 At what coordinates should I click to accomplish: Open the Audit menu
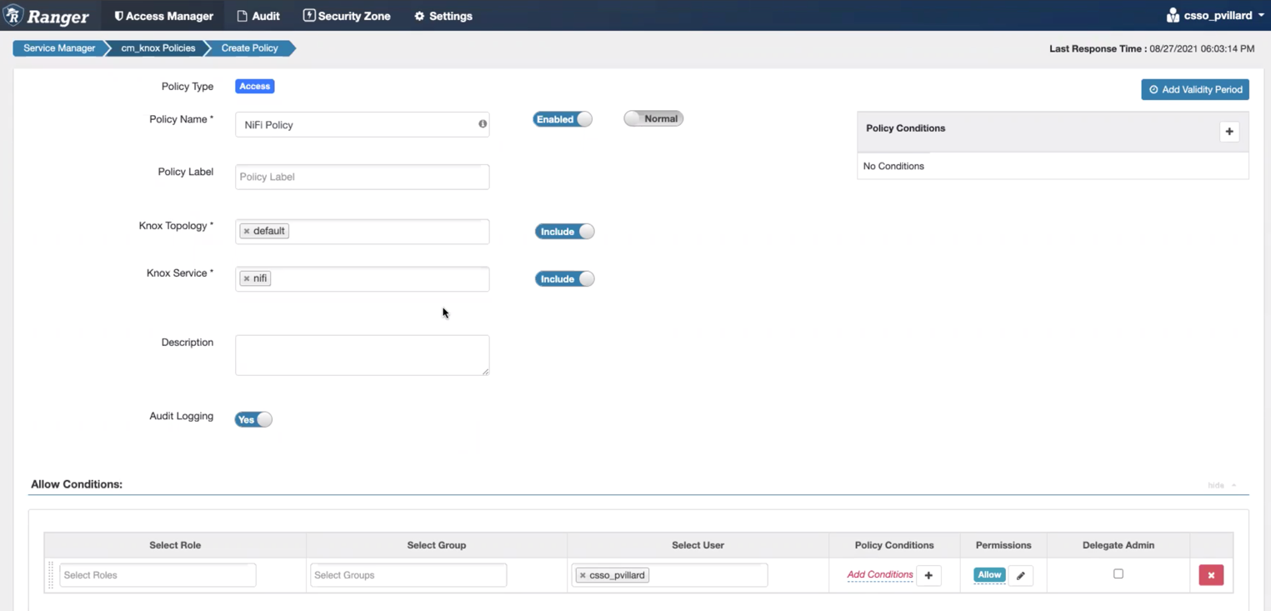tap(258, 16)
